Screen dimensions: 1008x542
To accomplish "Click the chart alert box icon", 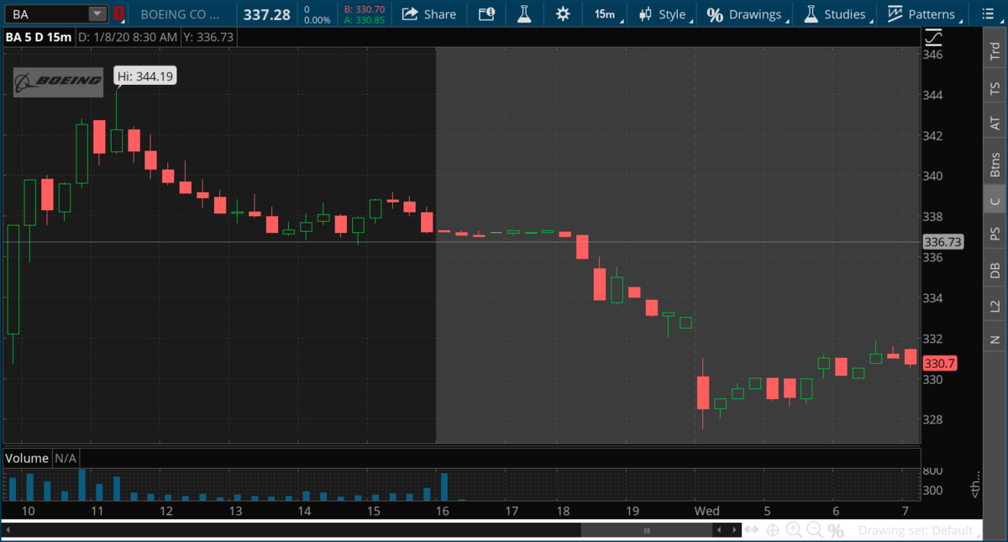I will click(x=486, y=14).
